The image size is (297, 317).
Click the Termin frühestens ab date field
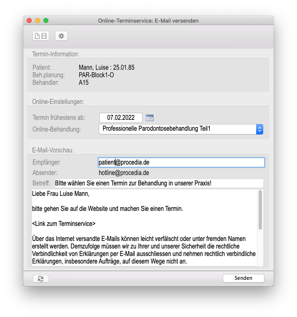[x=121, y=118]
